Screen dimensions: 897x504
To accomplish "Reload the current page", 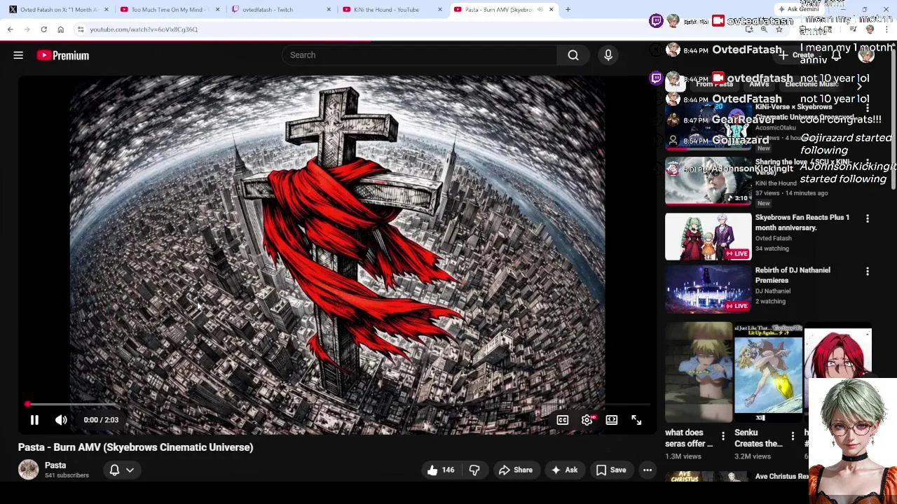I will [x=43, y=29].
